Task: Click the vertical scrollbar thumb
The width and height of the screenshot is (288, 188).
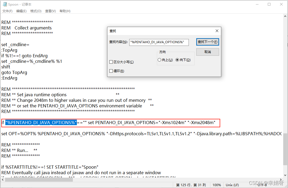Action: 285,149
